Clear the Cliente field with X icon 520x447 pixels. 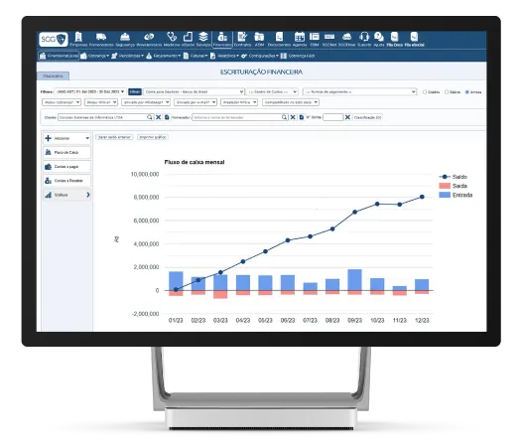tap(159, 117)
